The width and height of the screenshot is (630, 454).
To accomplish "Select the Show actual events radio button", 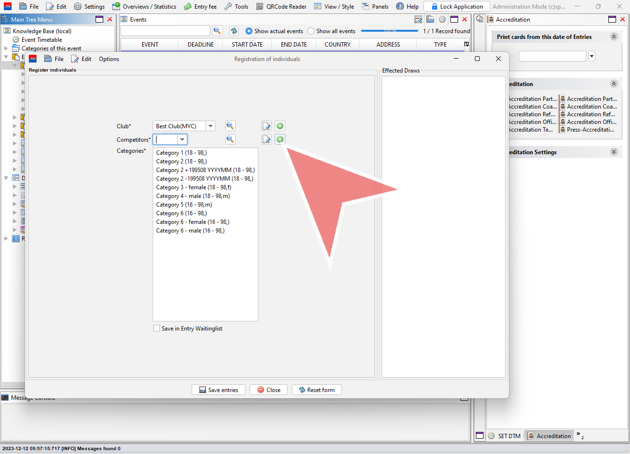I will click(x=249, y=31).
